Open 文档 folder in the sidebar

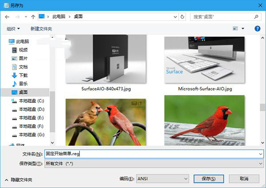(23, 67)
